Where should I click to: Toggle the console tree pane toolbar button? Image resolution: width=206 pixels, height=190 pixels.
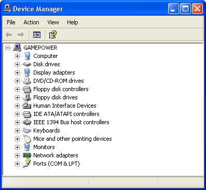[x=37, y=35]
